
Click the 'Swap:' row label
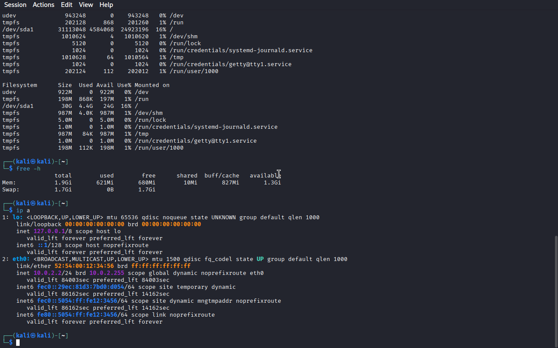click(11, 190)
